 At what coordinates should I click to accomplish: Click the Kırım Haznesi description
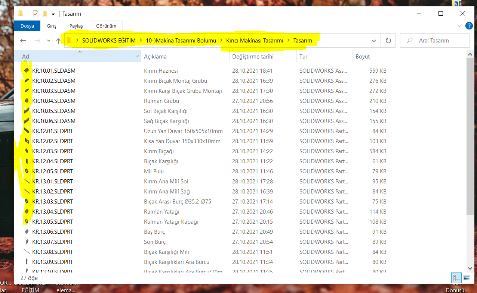point(161,70)
